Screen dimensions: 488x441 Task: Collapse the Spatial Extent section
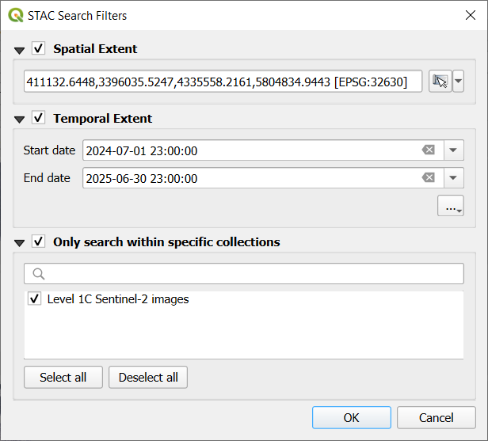(19, 50)
